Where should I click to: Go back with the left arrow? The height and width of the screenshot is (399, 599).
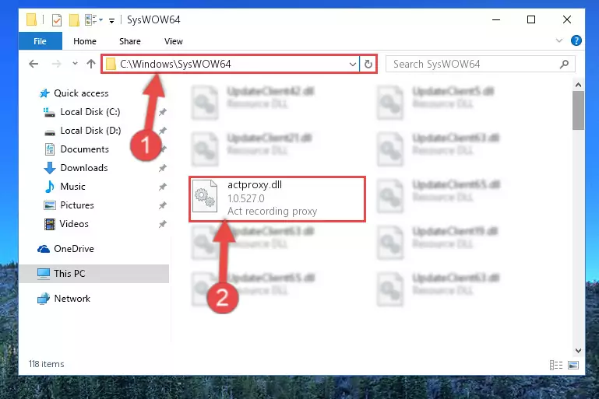pos(33,64)
